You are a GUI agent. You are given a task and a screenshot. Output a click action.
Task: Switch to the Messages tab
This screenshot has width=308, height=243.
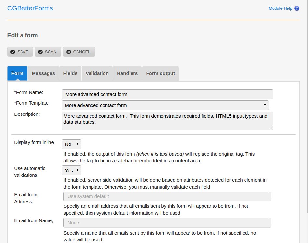43,73
